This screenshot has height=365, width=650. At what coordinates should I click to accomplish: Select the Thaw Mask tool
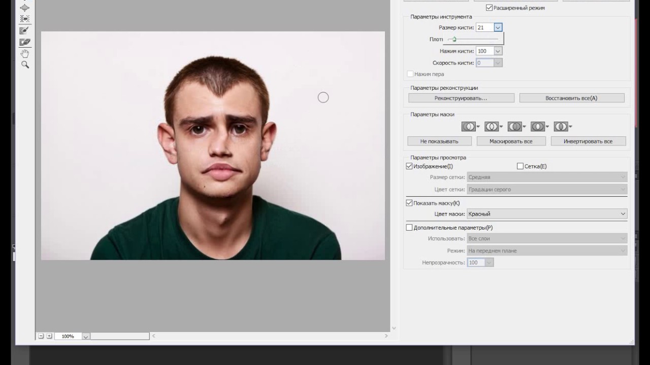click(24, 42)
